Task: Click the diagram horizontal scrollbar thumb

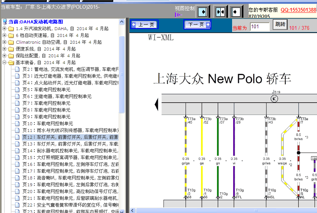Action: tap(226, 211)
